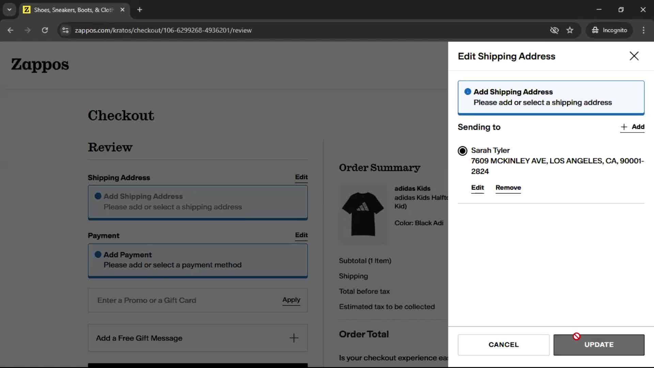
Task: Click the 'Order Total' heading
Action: [x=363, y=334]
